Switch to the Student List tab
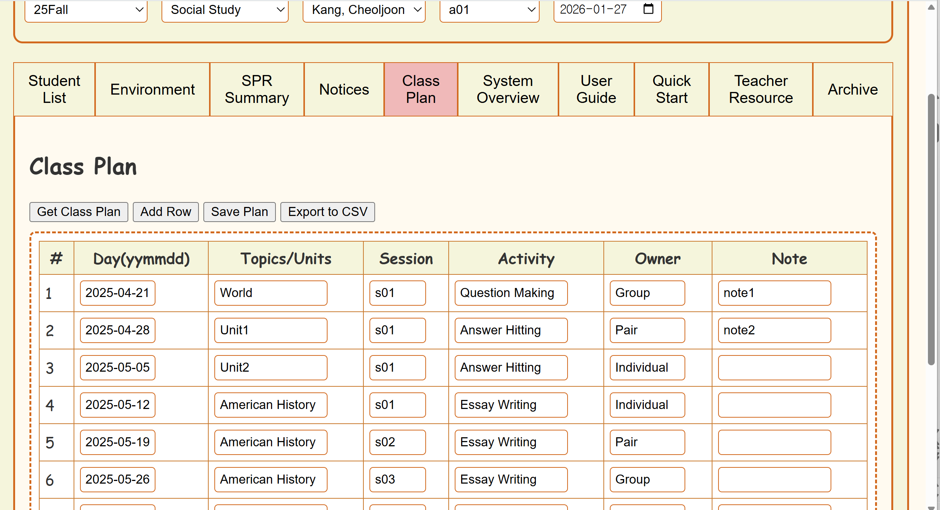Viewport: 940px width, 510px height. 54,89
